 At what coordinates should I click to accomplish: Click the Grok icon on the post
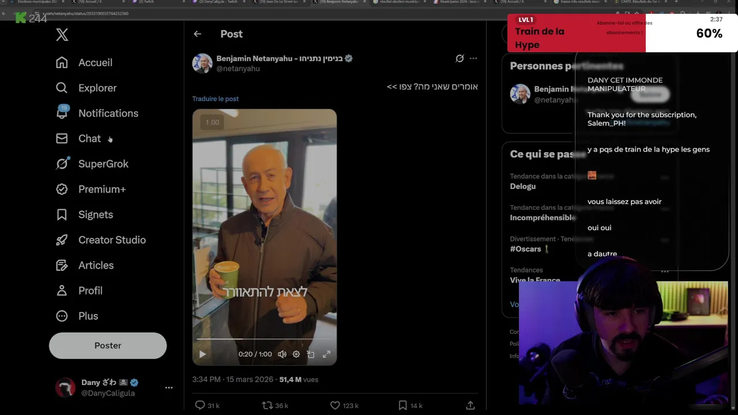pyautogui.click(x=460, y=58)
